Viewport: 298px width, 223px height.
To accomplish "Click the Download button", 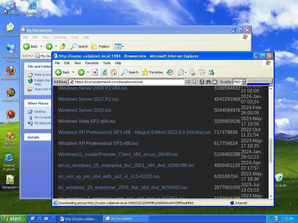I will [x=260, y=81].
